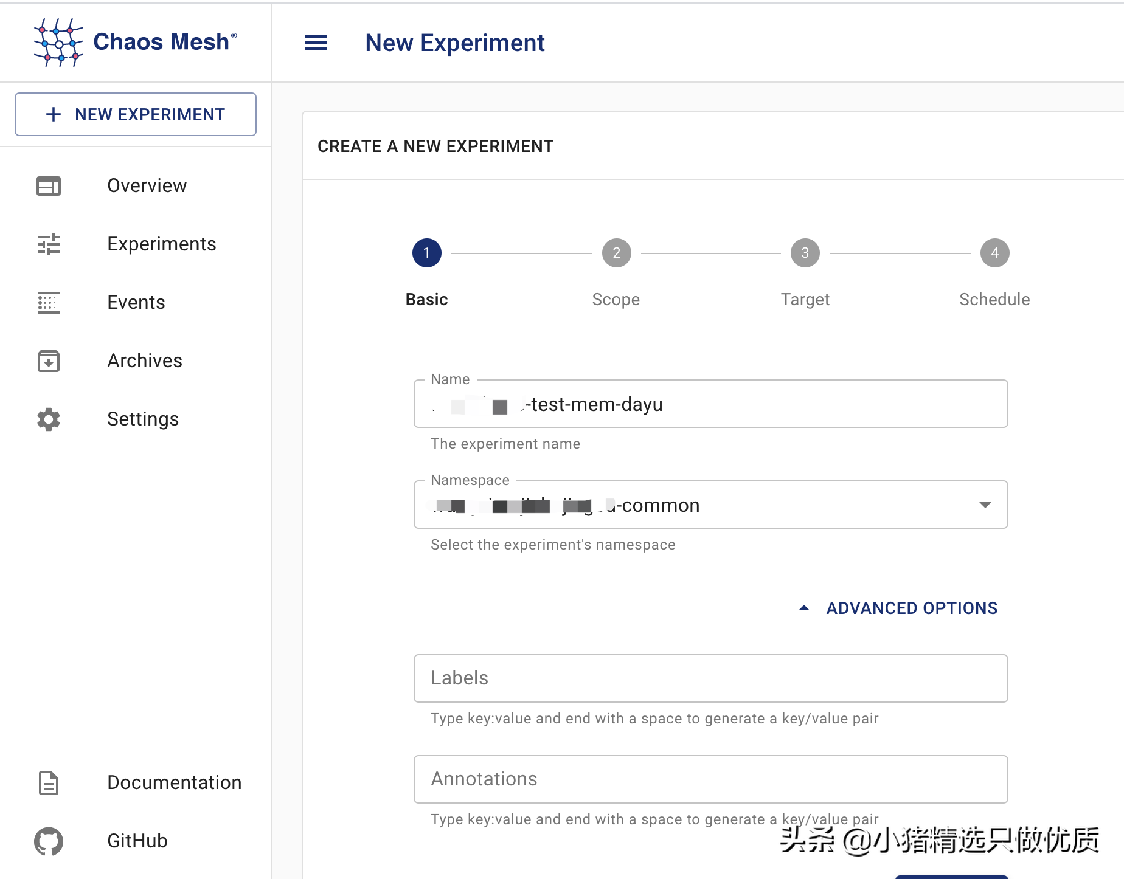
Task: Click the Overview dashboard icon
Action: tap(49, 186)
